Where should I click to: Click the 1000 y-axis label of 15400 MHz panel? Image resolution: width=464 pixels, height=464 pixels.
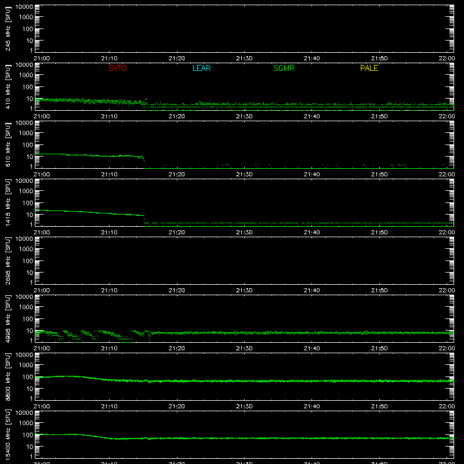(x=26, y=423)
